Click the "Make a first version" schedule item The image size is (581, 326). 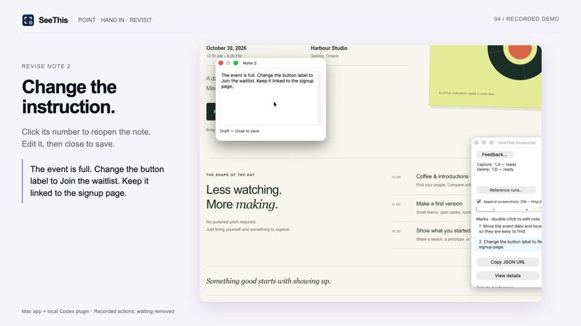click(x=439, y=204)
